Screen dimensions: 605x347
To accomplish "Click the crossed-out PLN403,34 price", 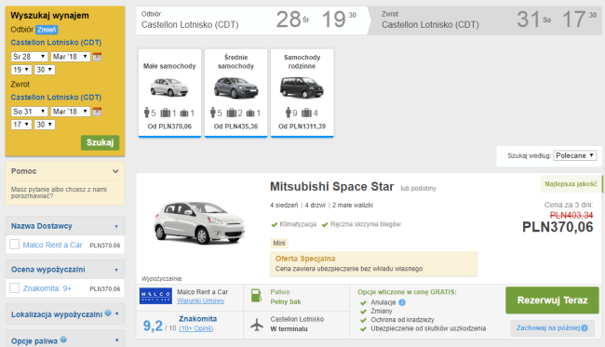I will coord(571,215).
